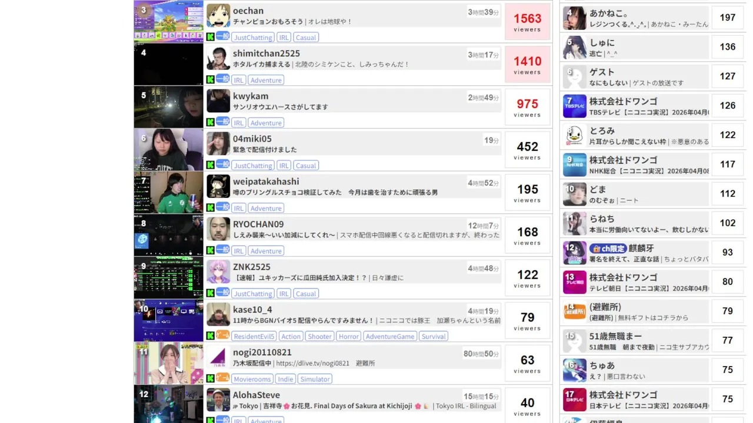Click the green K icon in oechan's row
Image resolution: width=753 pixels, height=423 pixels.
210,37
